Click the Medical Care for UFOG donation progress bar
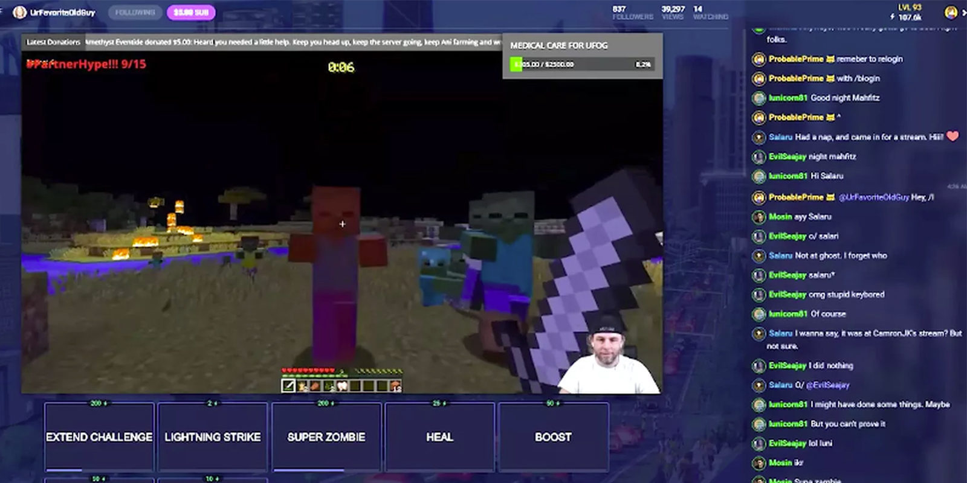 [583, 64]
